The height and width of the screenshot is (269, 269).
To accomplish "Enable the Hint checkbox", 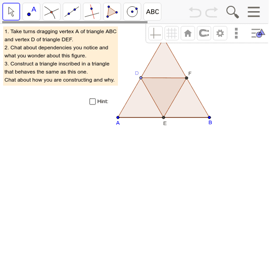I will (x=92, y=101).
